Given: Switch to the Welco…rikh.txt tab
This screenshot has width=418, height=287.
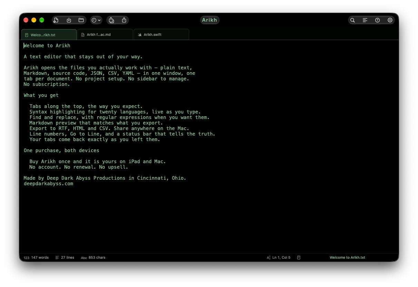Looking at the screenshot, I should [x=49, y=35].
